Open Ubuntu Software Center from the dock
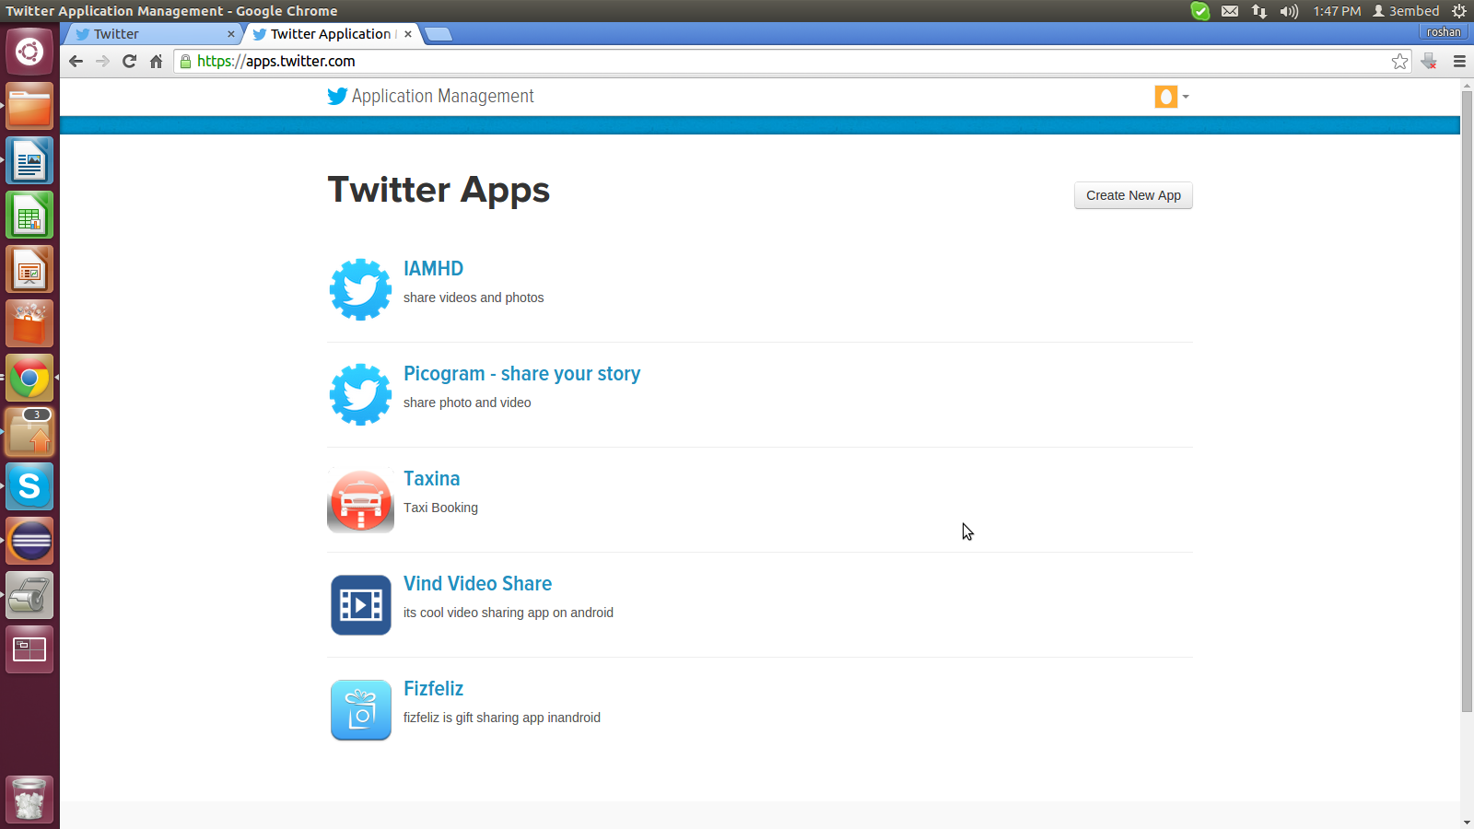Image resolution: width=1474 pixels, height=829 pixels. tap(29, 323)
